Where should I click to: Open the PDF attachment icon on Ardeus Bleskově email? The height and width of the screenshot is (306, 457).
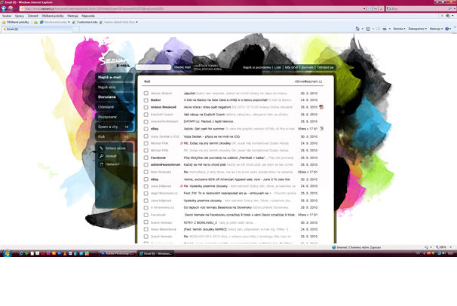(321, 107)
